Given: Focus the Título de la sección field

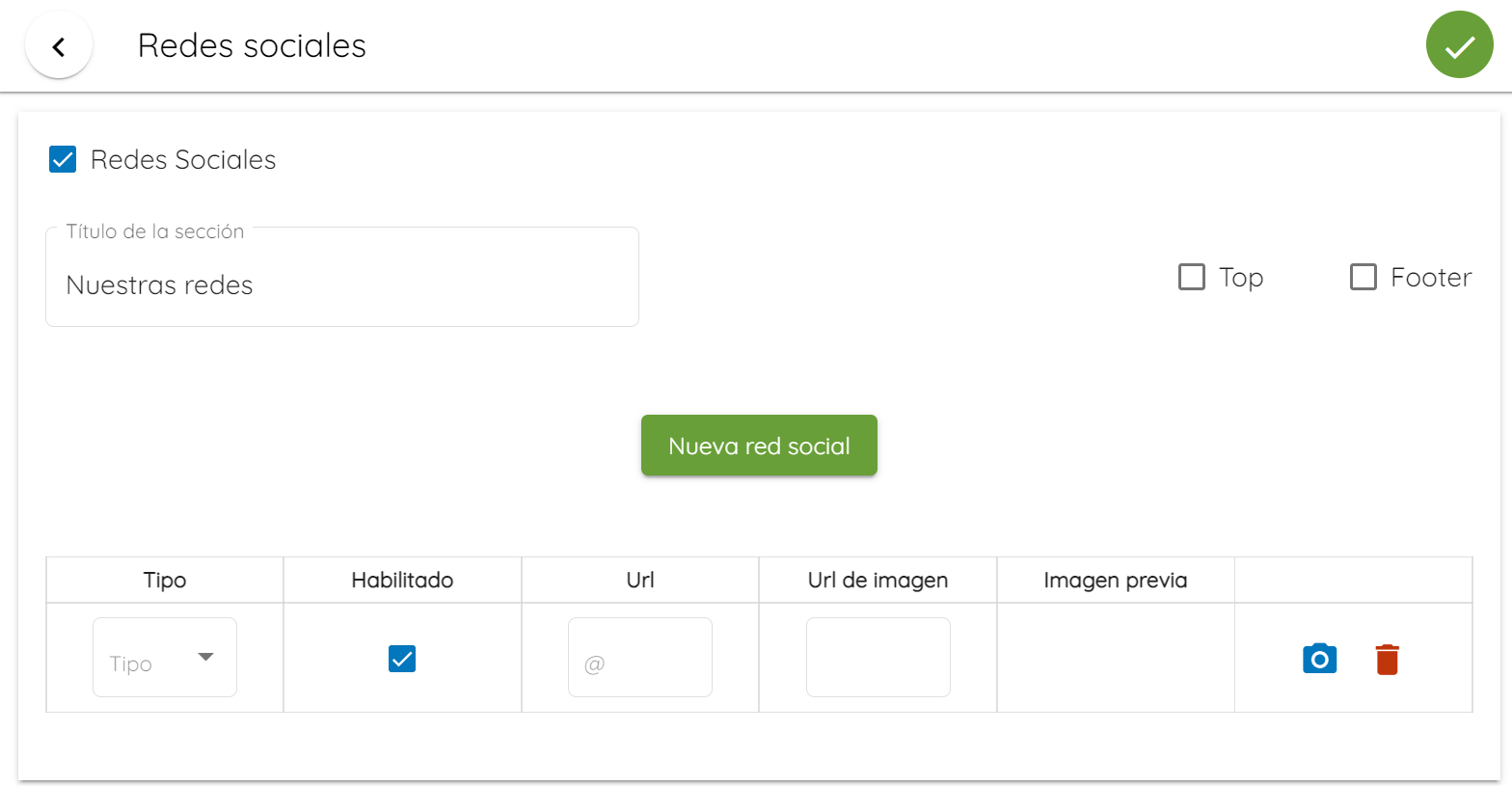Looking at the screenshot, I should pos(342,277).
